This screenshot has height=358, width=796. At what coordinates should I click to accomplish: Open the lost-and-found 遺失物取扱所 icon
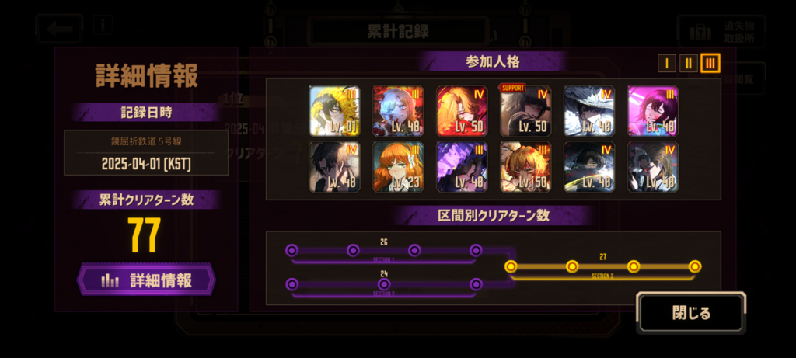tap(721, 31)
